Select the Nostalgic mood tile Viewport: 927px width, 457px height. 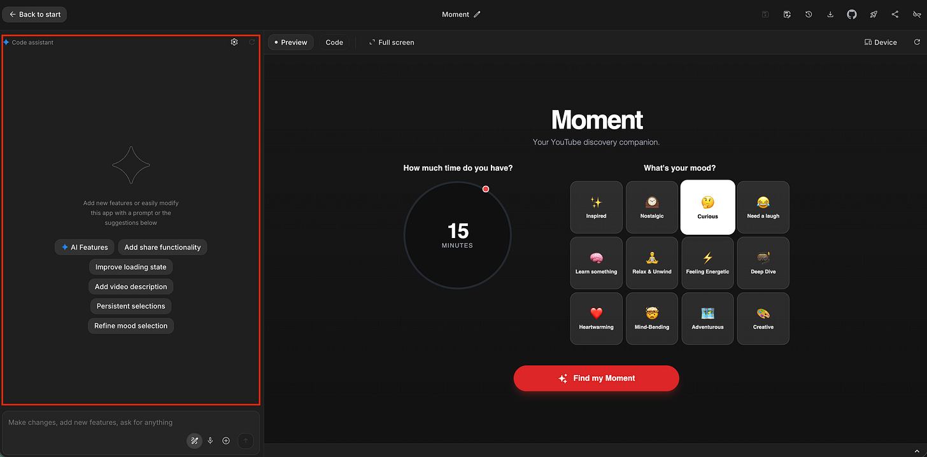pyautogui.click(x=652, y=207)
